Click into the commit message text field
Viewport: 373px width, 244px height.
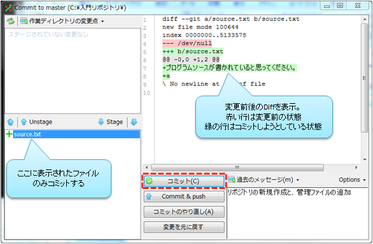tap(297, 213)
